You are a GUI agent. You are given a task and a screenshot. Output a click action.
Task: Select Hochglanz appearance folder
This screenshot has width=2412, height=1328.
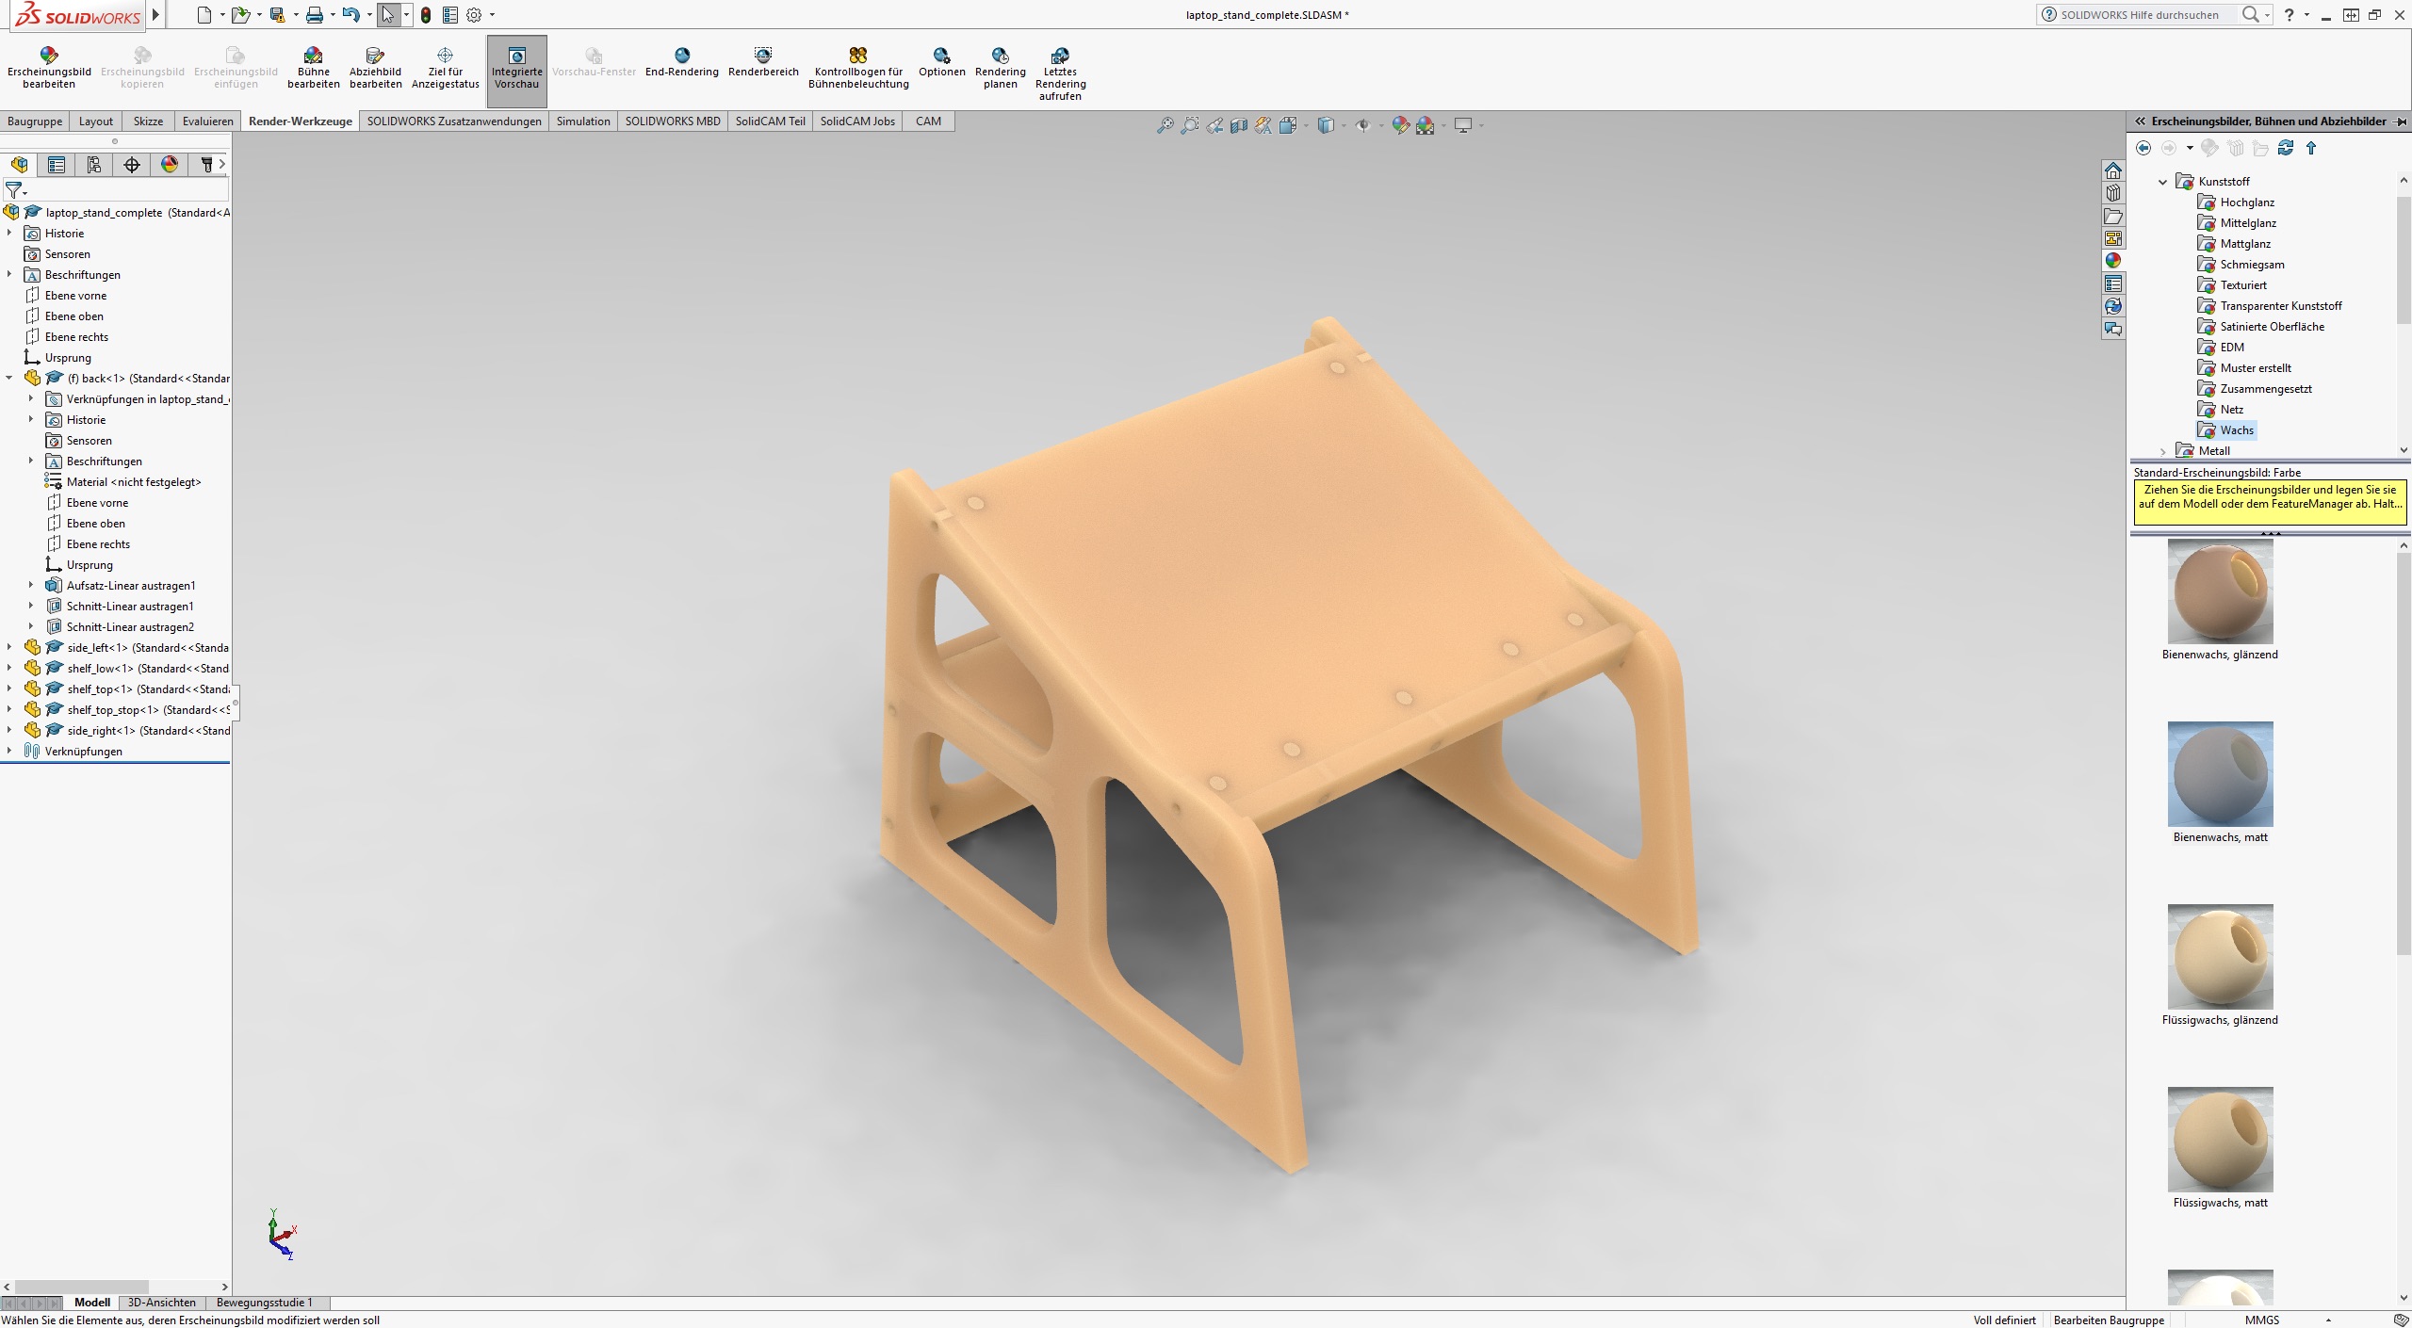[x=2236, y=202]
